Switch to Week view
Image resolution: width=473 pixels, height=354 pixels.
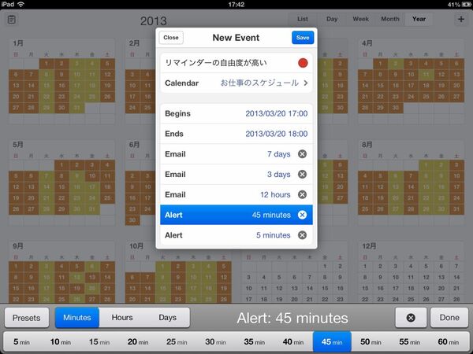coord(361,19)
